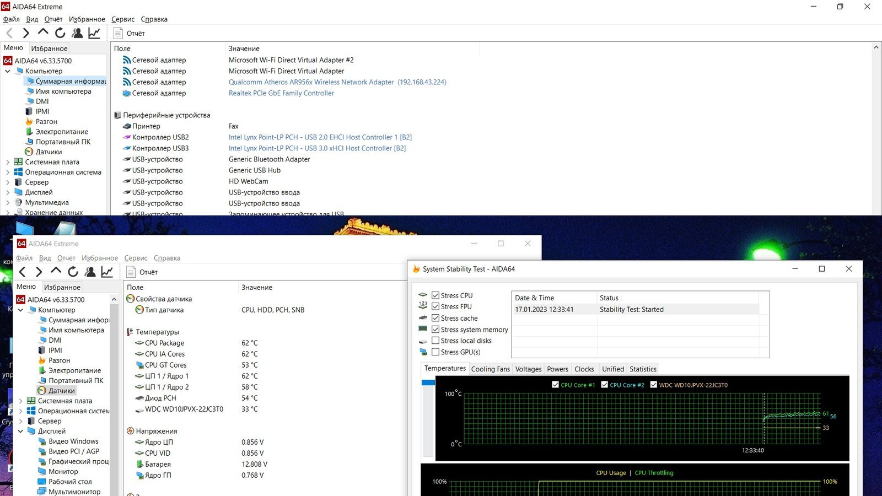Open user manager icon in top AIDA64 toolbar
This screenshot has height=496, width=882.
click(x=77, y=33)
